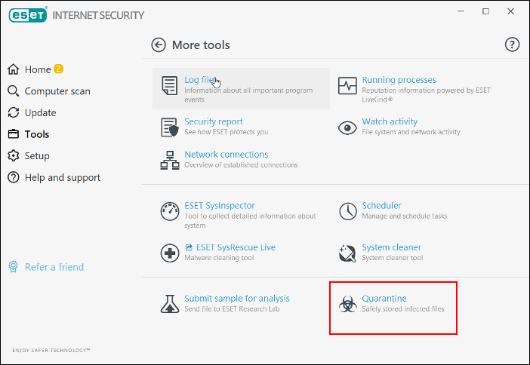Click the Submit sample flask icon

tap(169, 304)
